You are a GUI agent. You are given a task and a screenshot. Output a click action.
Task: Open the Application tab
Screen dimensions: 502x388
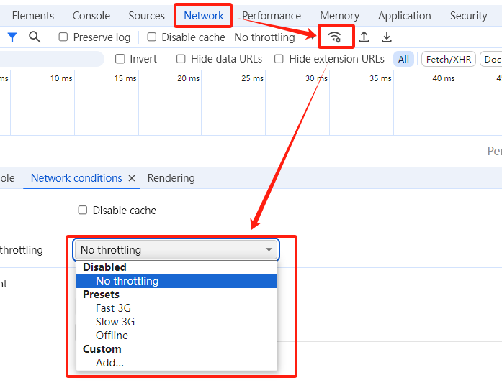pos(405,16)
